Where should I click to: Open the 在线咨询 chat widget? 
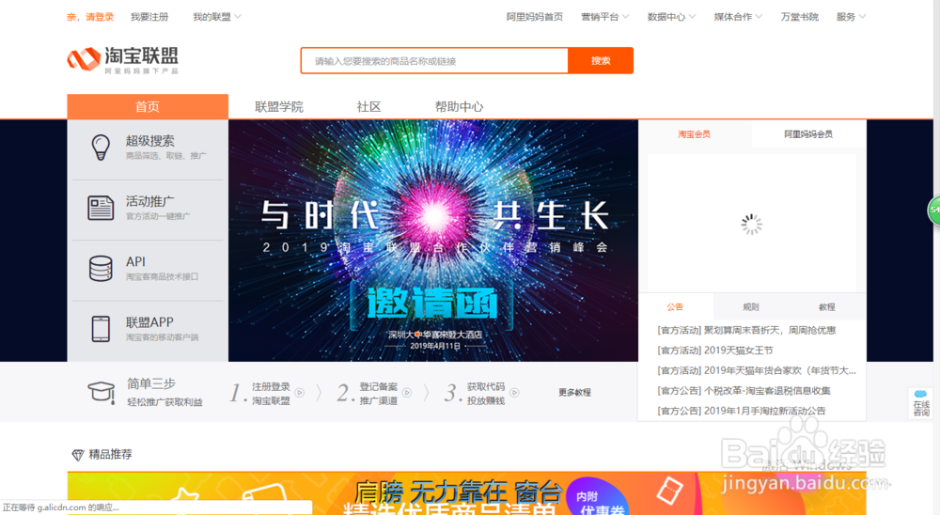[x=921, y=403]
